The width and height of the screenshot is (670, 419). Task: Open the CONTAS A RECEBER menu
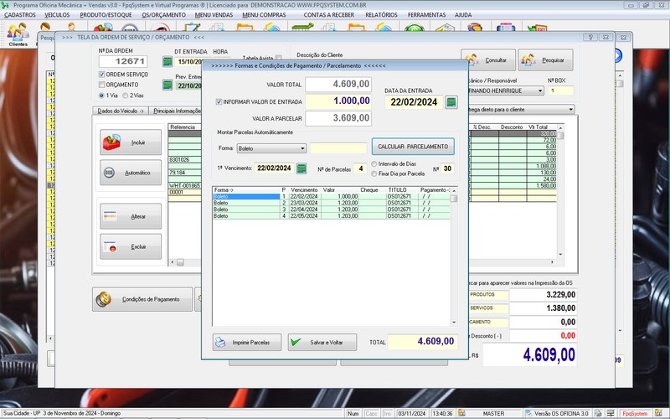point(329,15)
